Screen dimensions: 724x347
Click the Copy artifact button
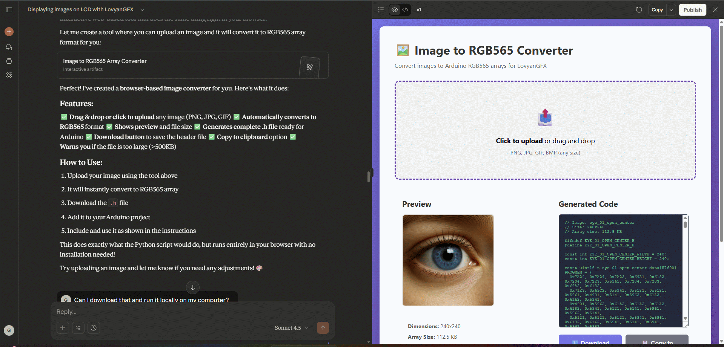[657, 10]
